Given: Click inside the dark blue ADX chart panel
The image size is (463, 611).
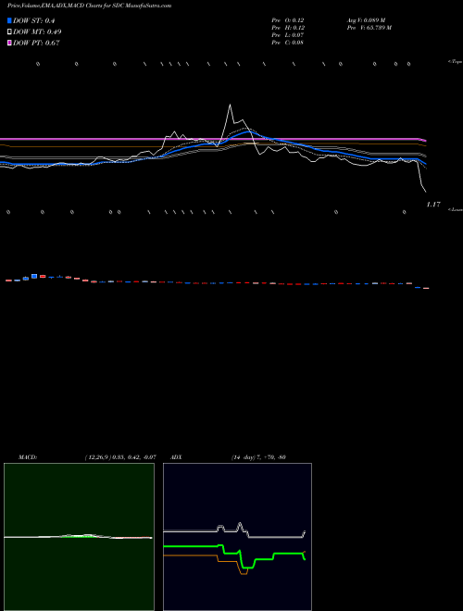Looking at the screenshot, I should pyautogui.click(x=237, y=537).
